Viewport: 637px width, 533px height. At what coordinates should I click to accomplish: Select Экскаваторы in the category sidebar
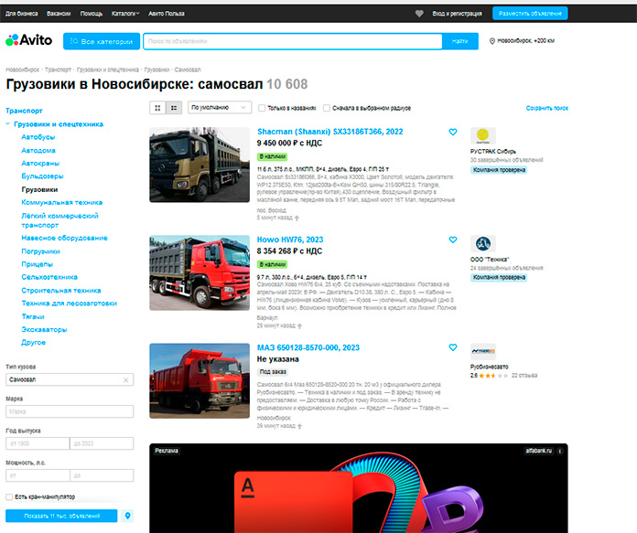(42, 329)
